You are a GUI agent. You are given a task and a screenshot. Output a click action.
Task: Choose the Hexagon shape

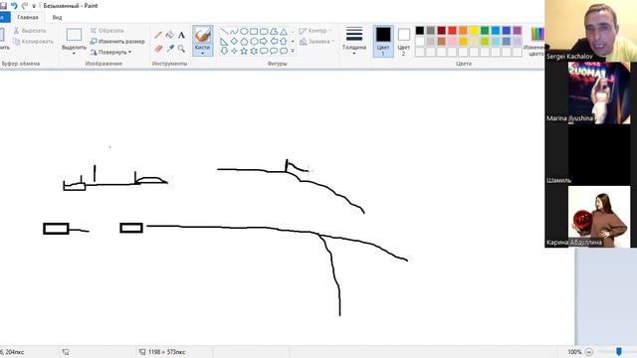point(254,41)
